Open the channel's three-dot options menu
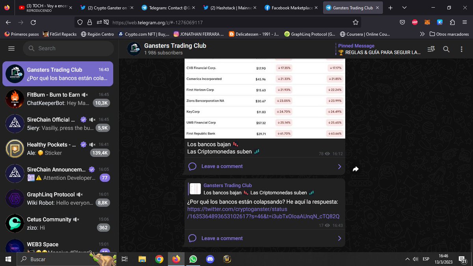Viewport: 473px width, 266px height. point(462,49)
